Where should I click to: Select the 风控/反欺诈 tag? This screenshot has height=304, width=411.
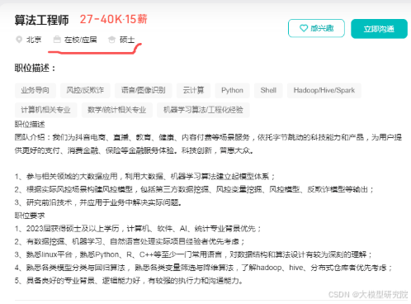(85, 90)
